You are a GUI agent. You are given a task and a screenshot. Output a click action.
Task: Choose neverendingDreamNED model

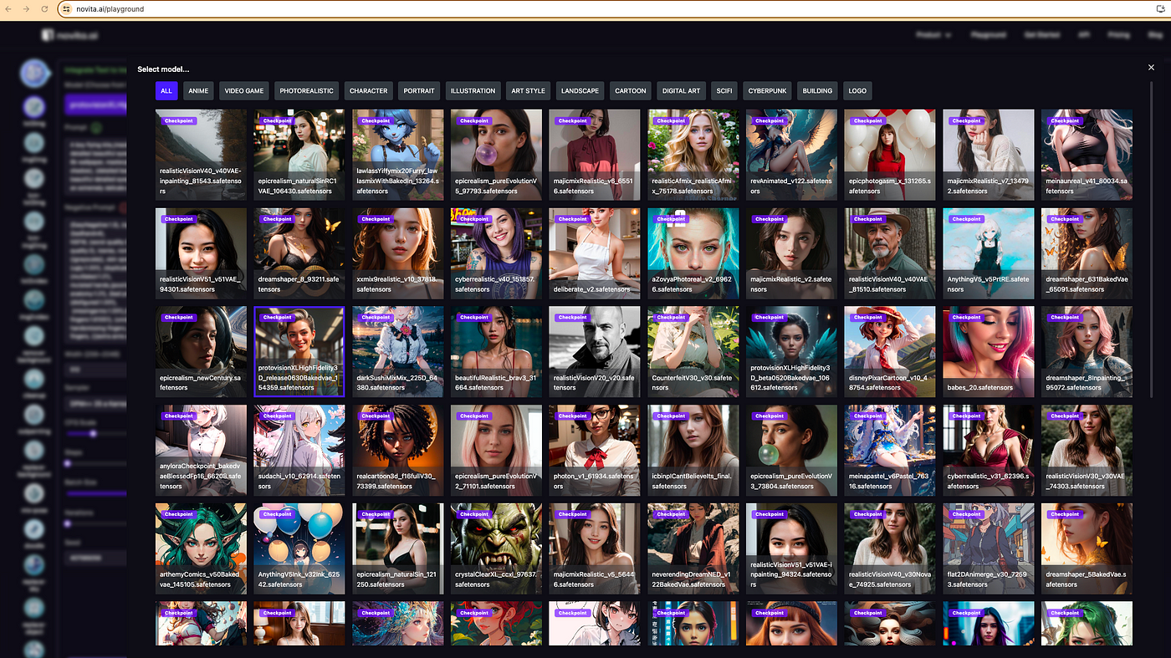tap(693, 548)
